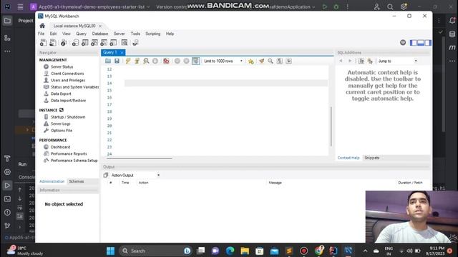Switch to the Schemas tab in Navigator

click(x=77, y=181)
